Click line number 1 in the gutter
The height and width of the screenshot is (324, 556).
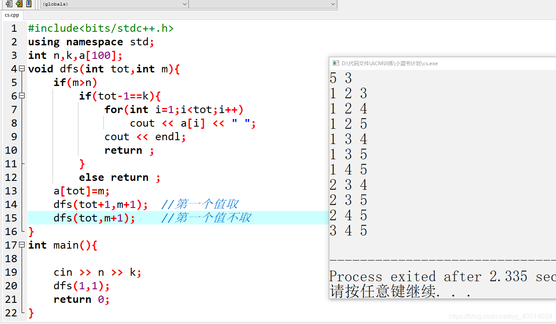coord(14,28)
